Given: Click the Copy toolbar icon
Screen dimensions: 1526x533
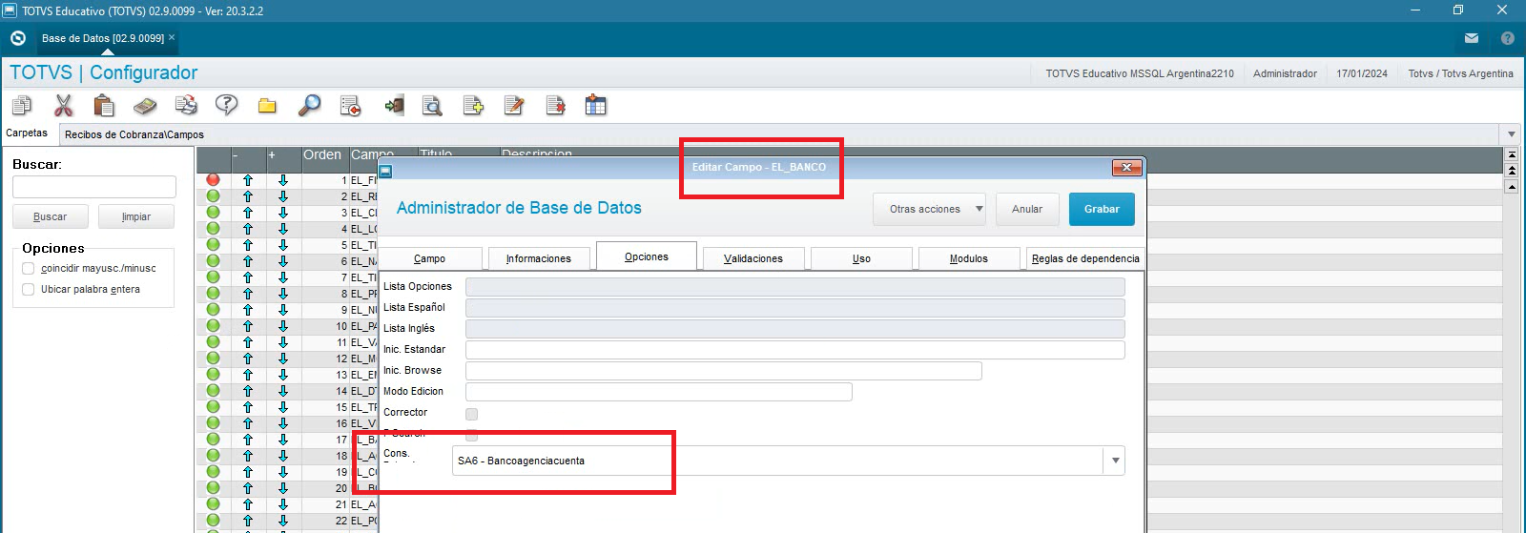Looking at the screenshot, I should [22, 105].
